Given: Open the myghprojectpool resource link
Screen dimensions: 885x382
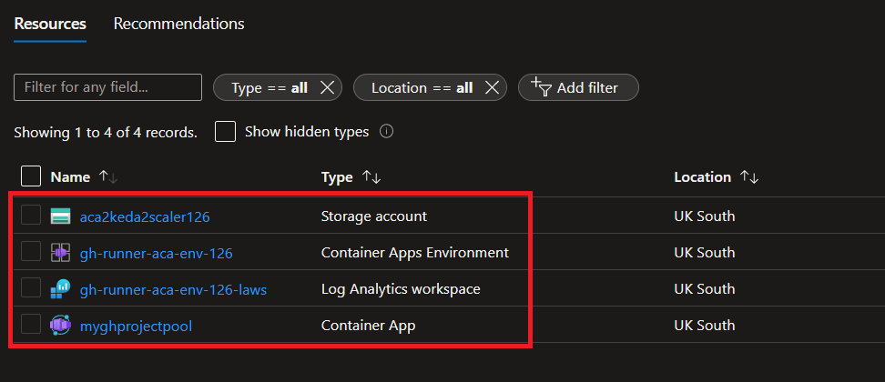Looking at the screenshot, I should (136, 326).
